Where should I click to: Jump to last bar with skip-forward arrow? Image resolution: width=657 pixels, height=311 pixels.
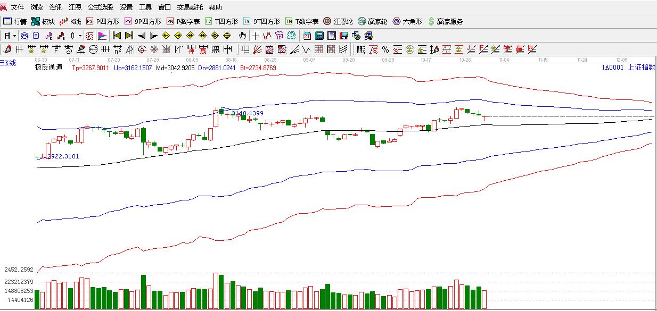129,36
